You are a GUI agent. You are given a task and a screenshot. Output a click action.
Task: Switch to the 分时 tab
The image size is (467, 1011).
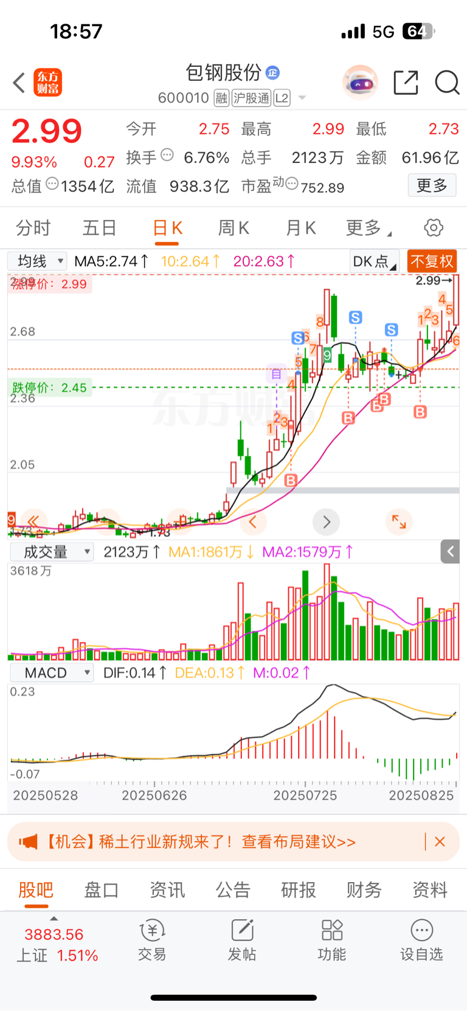[33, 228]
